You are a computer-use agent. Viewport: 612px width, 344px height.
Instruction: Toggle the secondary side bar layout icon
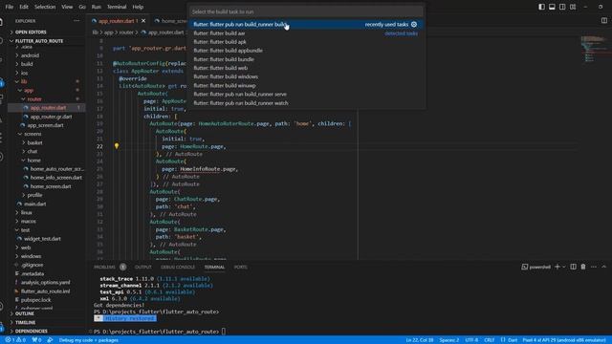click(x=562, y=7)
